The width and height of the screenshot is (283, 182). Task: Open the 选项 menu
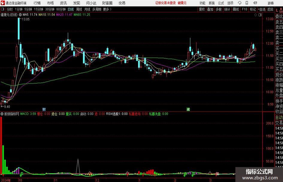230,3
